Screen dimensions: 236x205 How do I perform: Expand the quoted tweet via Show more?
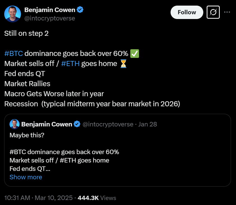coord(26,177)
